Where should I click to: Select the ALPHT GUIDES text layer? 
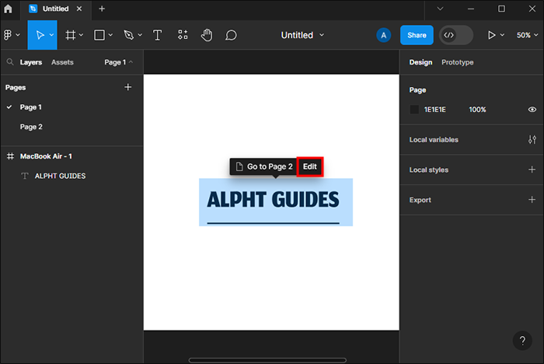point(60,176)
